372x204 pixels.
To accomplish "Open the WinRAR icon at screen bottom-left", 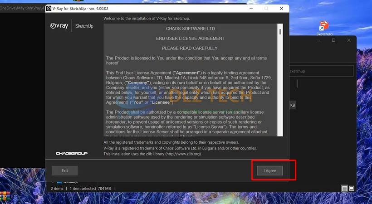I will [x=5, y=196].
